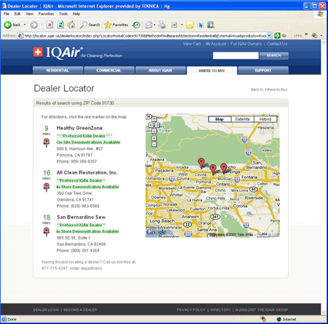Click the Print toolbar icon
Viewport: 328px width, 324px height.
coord(162,25)
